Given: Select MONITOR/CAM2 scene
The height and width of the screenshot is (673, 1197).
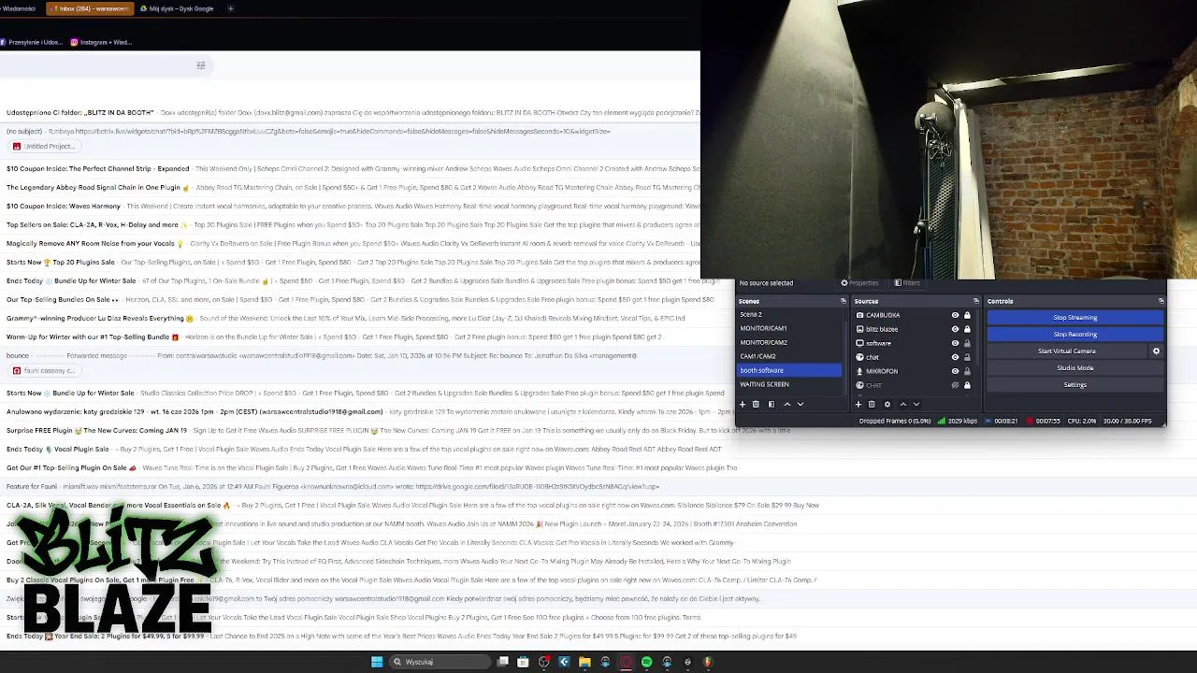Looking at the screenshot, I should [790, 342].
